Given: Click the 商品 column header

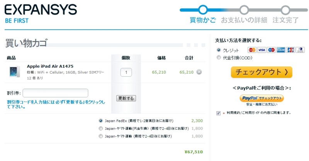Looking at the screenshot, I should pyautogui.click(x=11, y=58).
